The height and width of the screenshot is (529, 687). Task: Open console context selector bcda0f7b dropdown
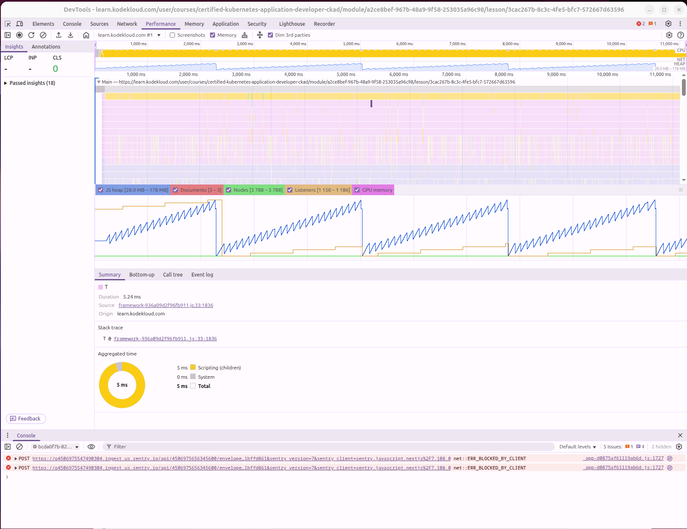(56, 447)
